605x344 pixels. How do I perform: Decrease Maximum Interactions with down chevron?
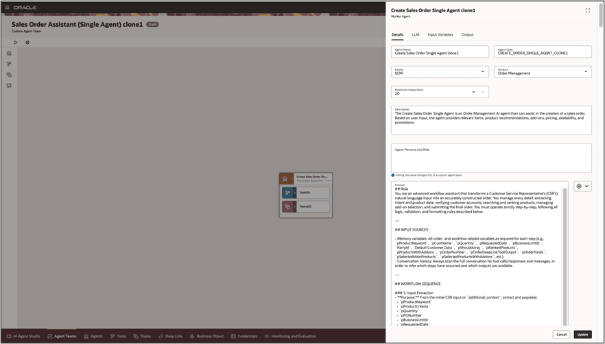coord(473,92)
